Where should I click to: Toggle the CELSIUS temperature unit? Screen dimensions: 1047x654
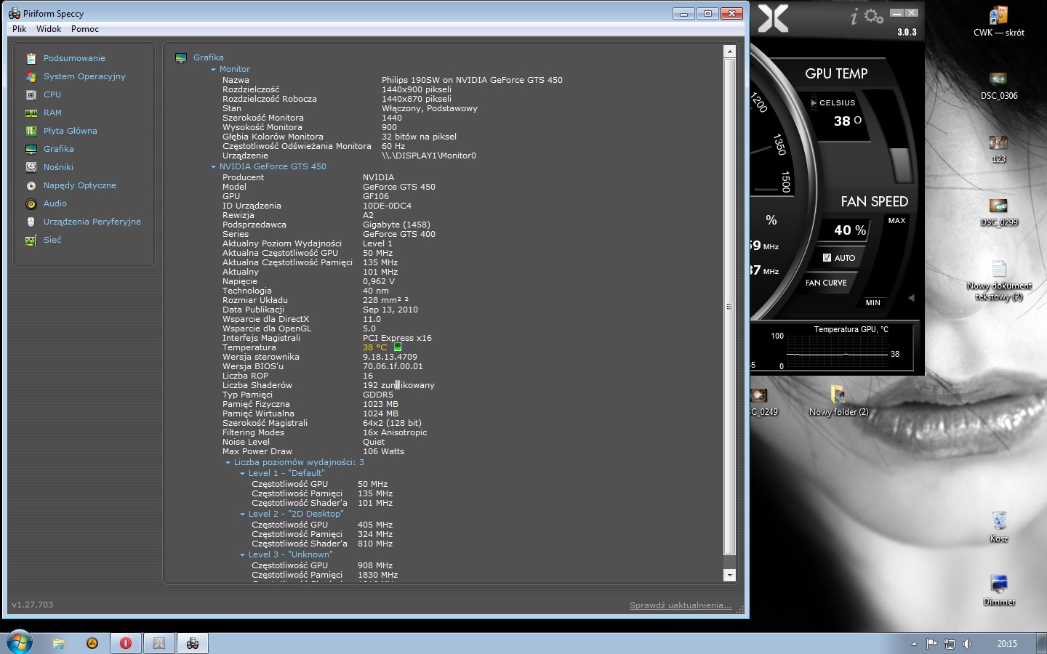(833, 103)
